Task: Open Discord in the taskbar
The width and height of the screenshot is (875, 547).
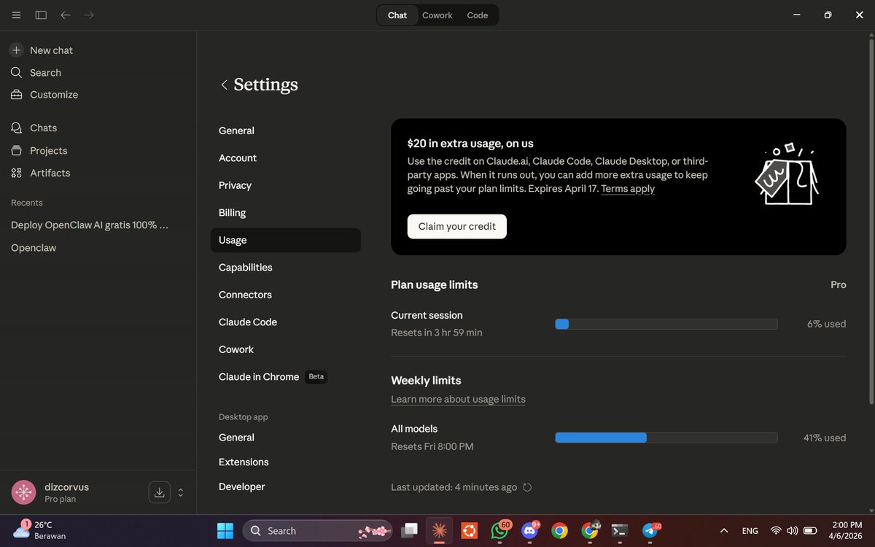Action: pos(530,530)
